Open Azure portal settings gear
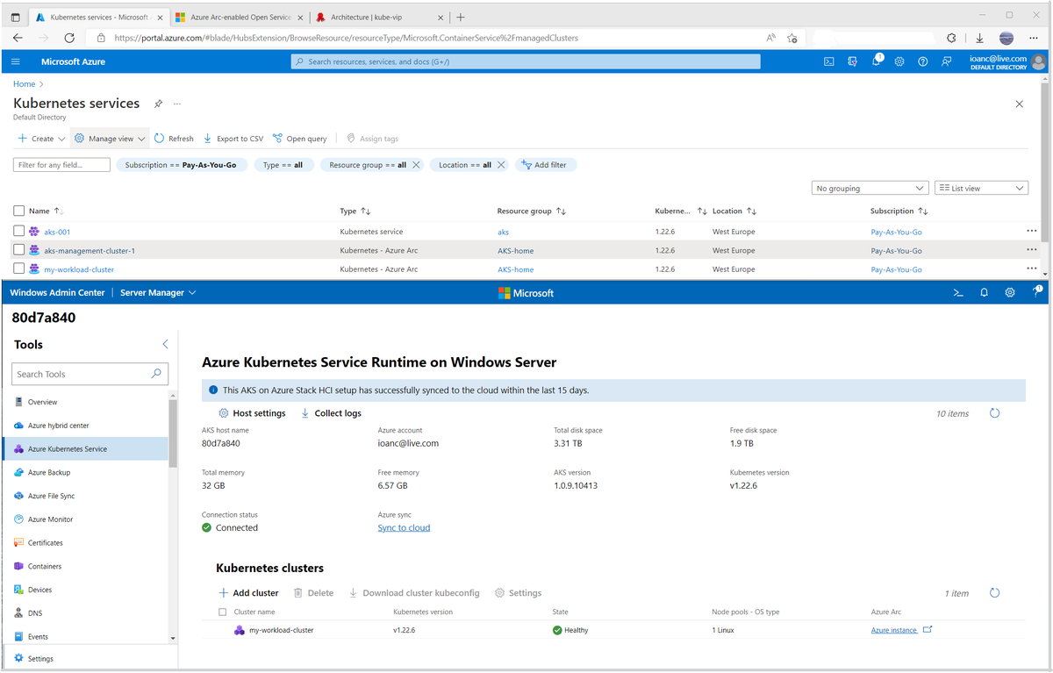This screenshot has width=1053, height=673. tap(899, 61)
